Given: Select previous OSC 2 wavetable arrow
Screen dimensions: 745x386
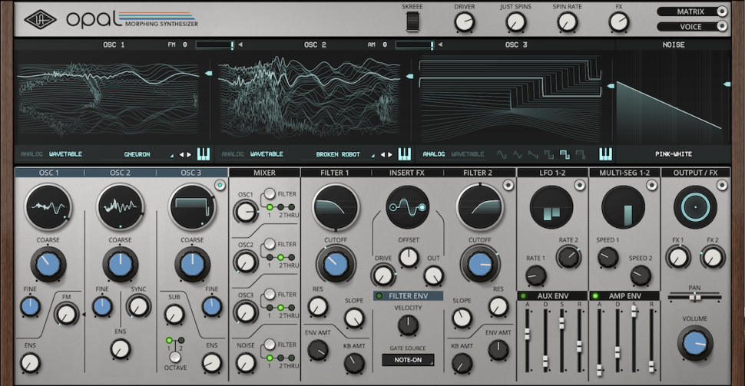Looking at the screenshot, I should click(382, 155).
